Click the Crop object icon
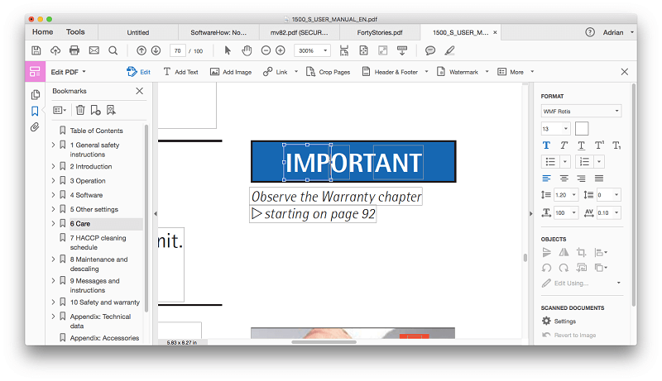This screenshot has width=662, height=381. 582,252
